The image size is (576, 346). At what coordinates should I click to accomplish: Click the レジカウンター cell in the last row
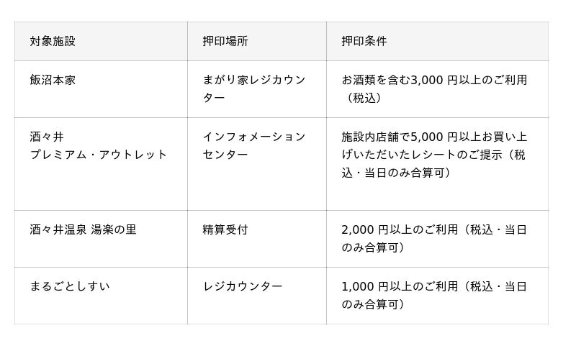pos(242,286)
